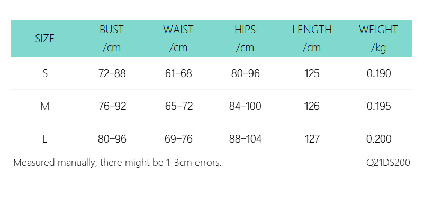424x198 pixels.
Task: Click waist value 65-72
Action: (179, 106)
